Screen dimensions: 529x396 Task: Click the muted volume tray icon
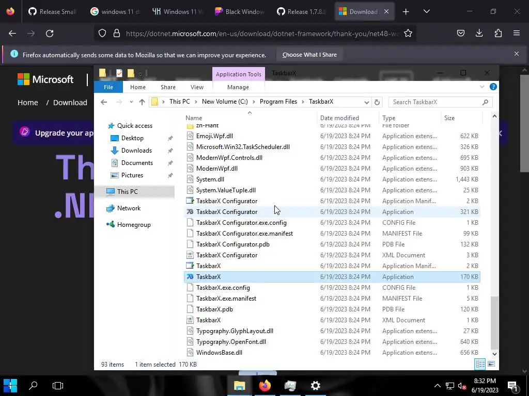coord(462,386)
